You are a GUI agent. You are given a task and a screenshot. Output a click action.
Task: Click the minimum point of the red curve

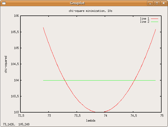click(x=99, y=112)
